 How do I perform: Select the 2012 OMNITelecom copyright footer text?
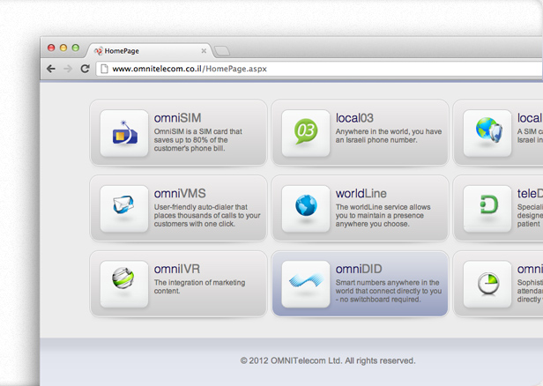(x=328, y=360)
